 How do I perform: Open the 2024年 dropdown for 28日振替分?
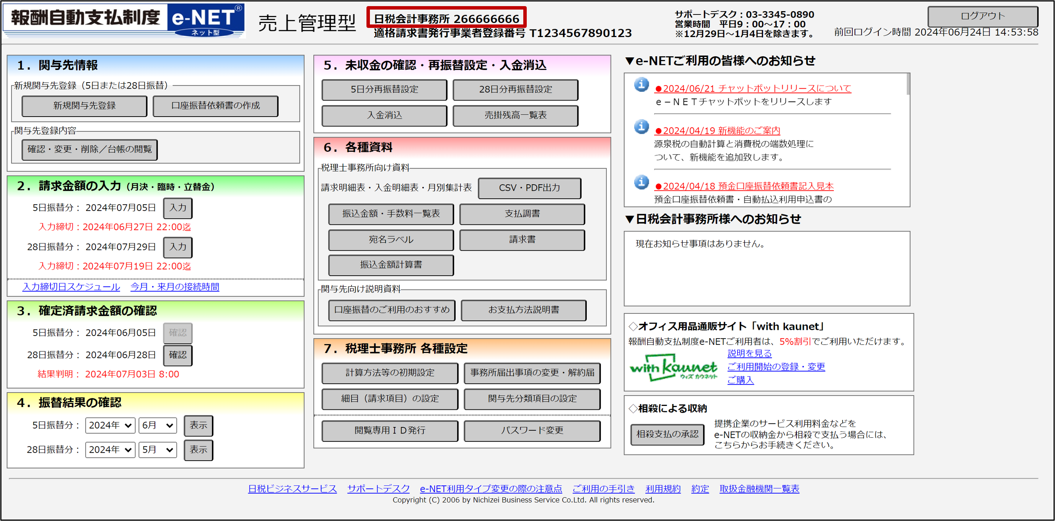tap(110, 450)
